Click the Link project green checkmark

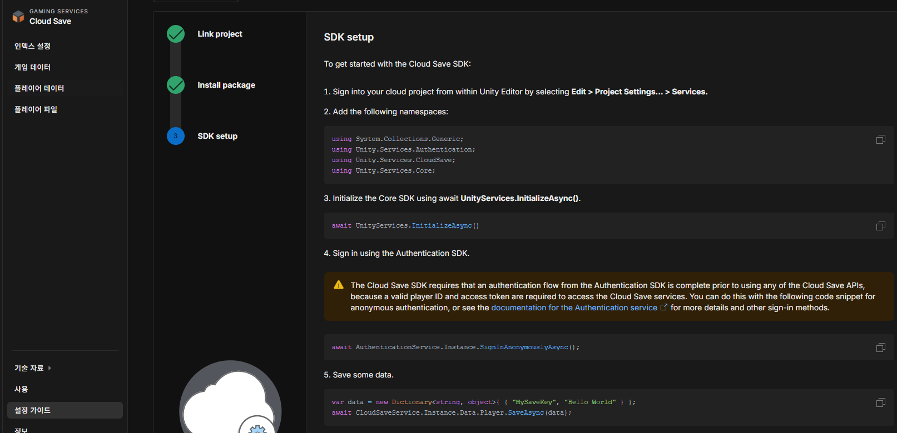(x=176, y=34)
